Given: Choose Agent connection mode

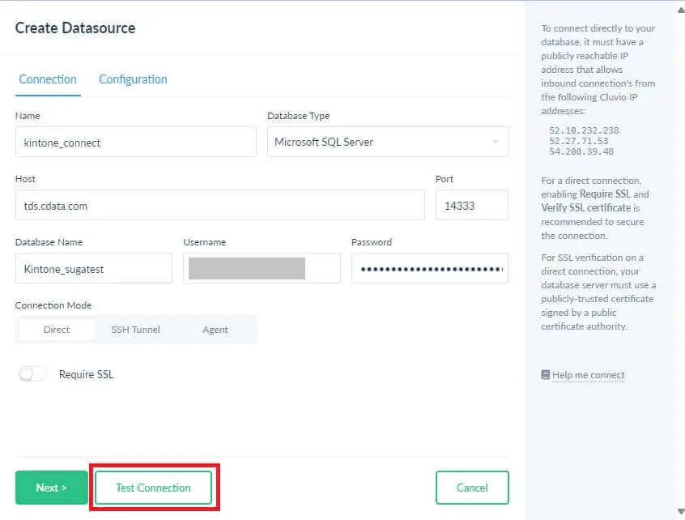Looking at the screenshot, I should point(215,330).
